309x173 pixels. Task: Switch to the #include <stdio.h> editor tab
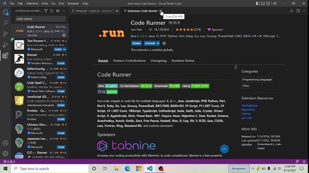point(95,11)
